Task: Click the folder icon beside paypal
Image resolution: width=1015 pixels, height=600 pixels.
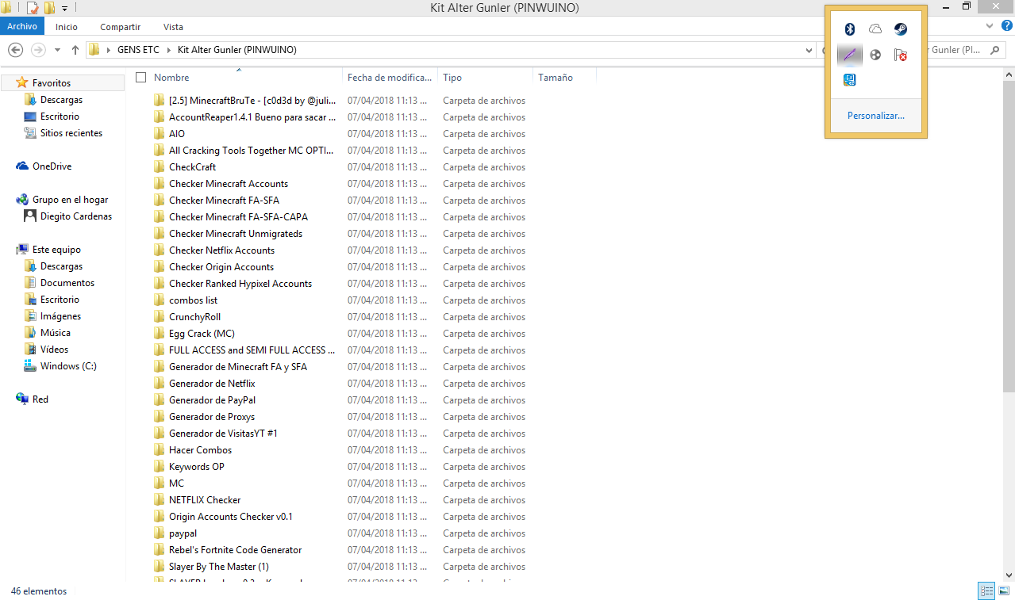Action: (159, 533)
